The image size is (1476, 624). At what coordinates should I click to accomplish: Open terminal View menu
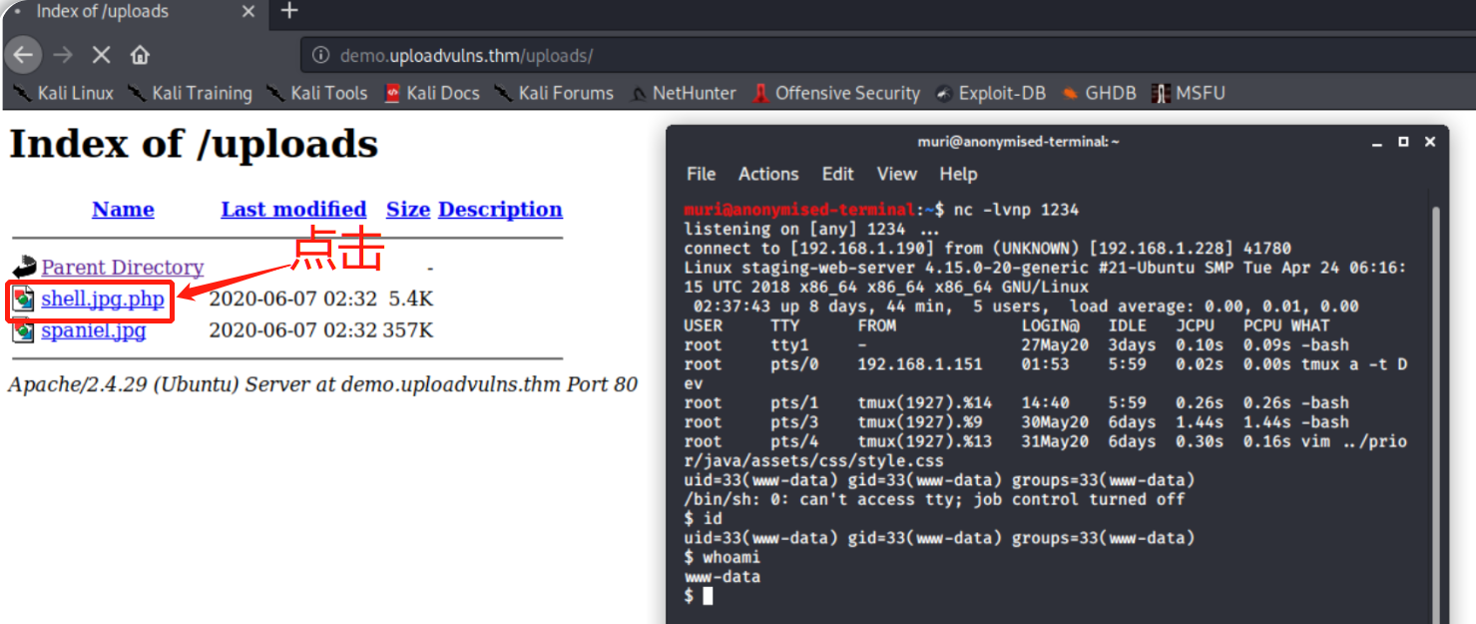(896, 174)
